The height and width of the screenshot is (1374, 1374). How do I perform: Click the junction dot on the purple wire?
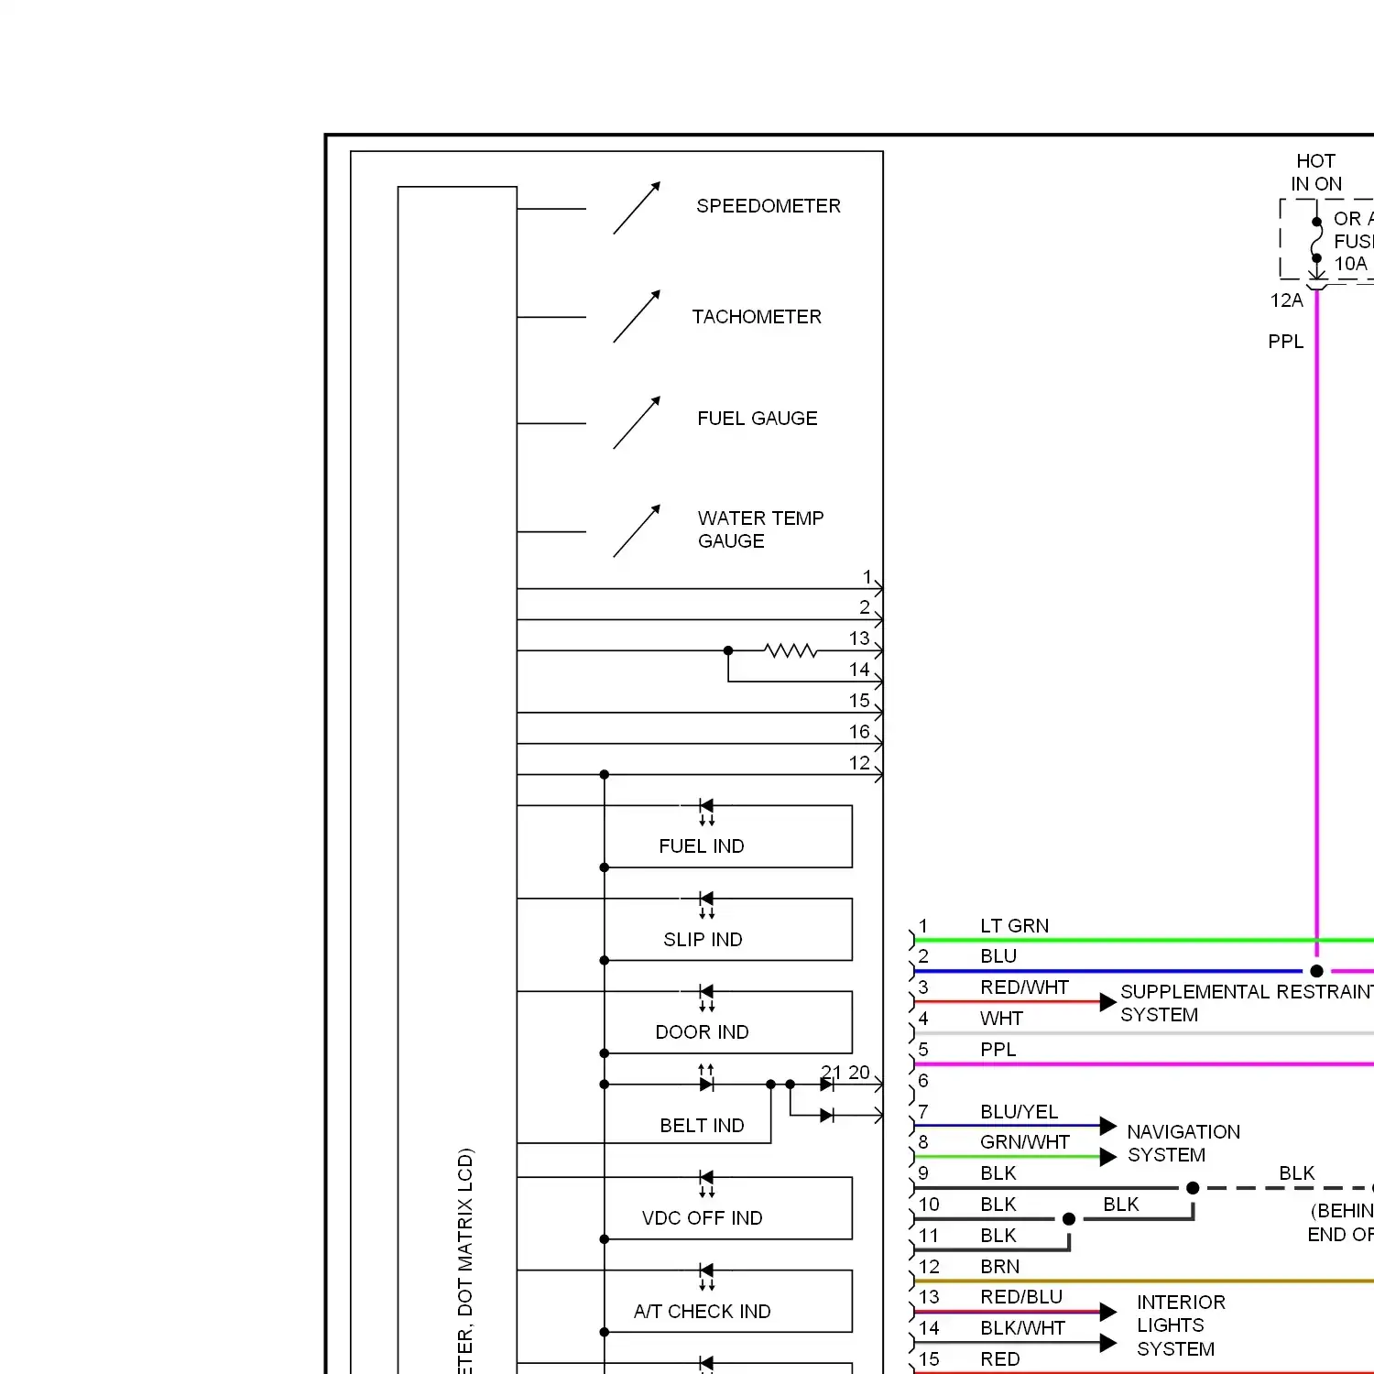(1316, 971)
